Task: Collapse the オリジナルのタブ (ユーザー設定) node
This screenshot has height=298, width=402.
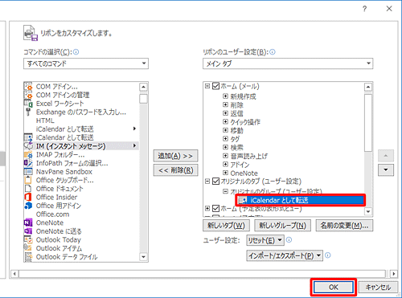Action: (207, 182)
